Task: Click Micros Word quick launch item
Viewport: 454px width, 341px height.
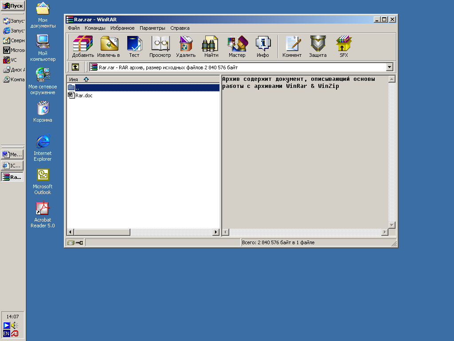Action: [x=13, y=50]
